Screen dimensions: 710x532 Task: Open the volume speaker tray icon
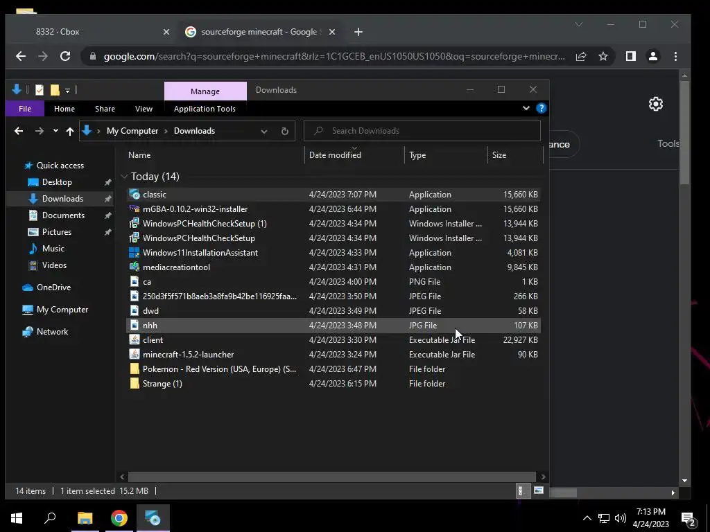621,518
